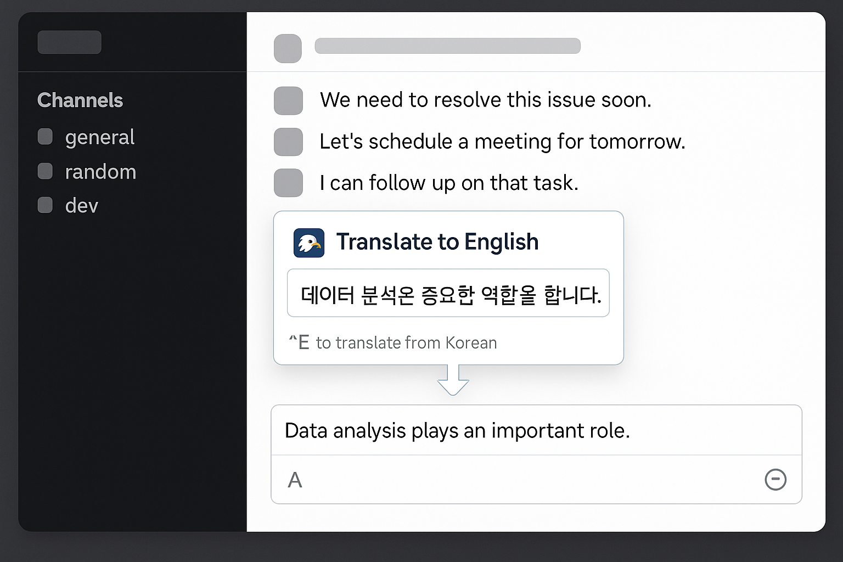843x562 pixels.
Task: Click the square icon beside dev channel
Action: click(x=45, y=205)
